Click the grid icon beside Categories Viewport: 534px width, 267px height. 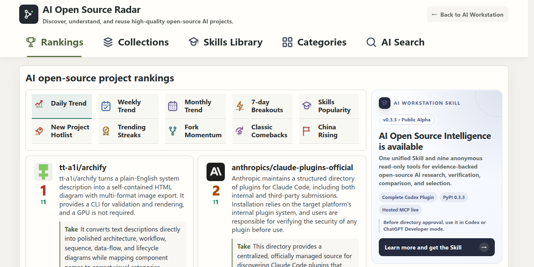point(287,42)
